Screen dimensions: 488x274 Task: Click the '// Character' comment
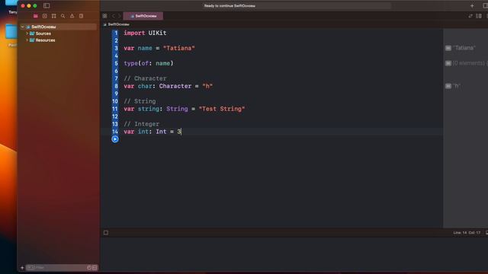tap(145, 78)
